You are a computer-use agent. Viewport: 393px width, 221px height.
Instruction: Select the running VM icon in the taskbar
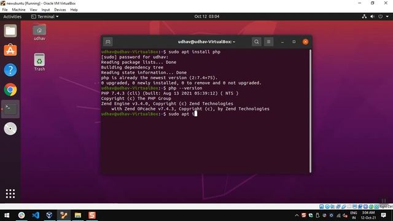point(64,215)
